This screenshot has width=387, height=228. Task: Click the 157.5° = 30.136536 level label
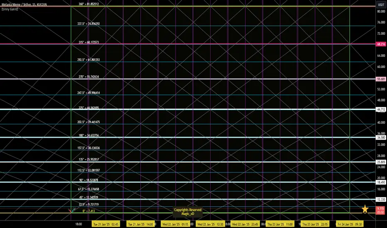pos(88,148)
